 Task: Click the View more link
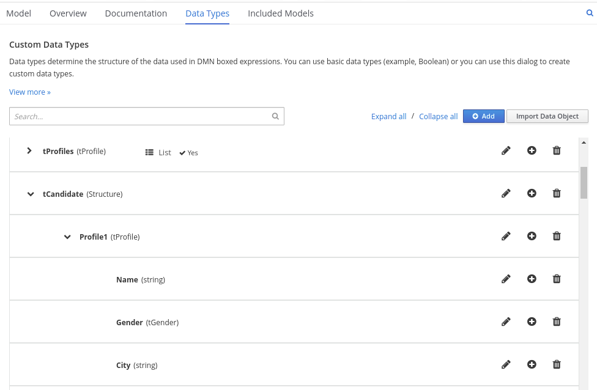[x=30, y=92]
